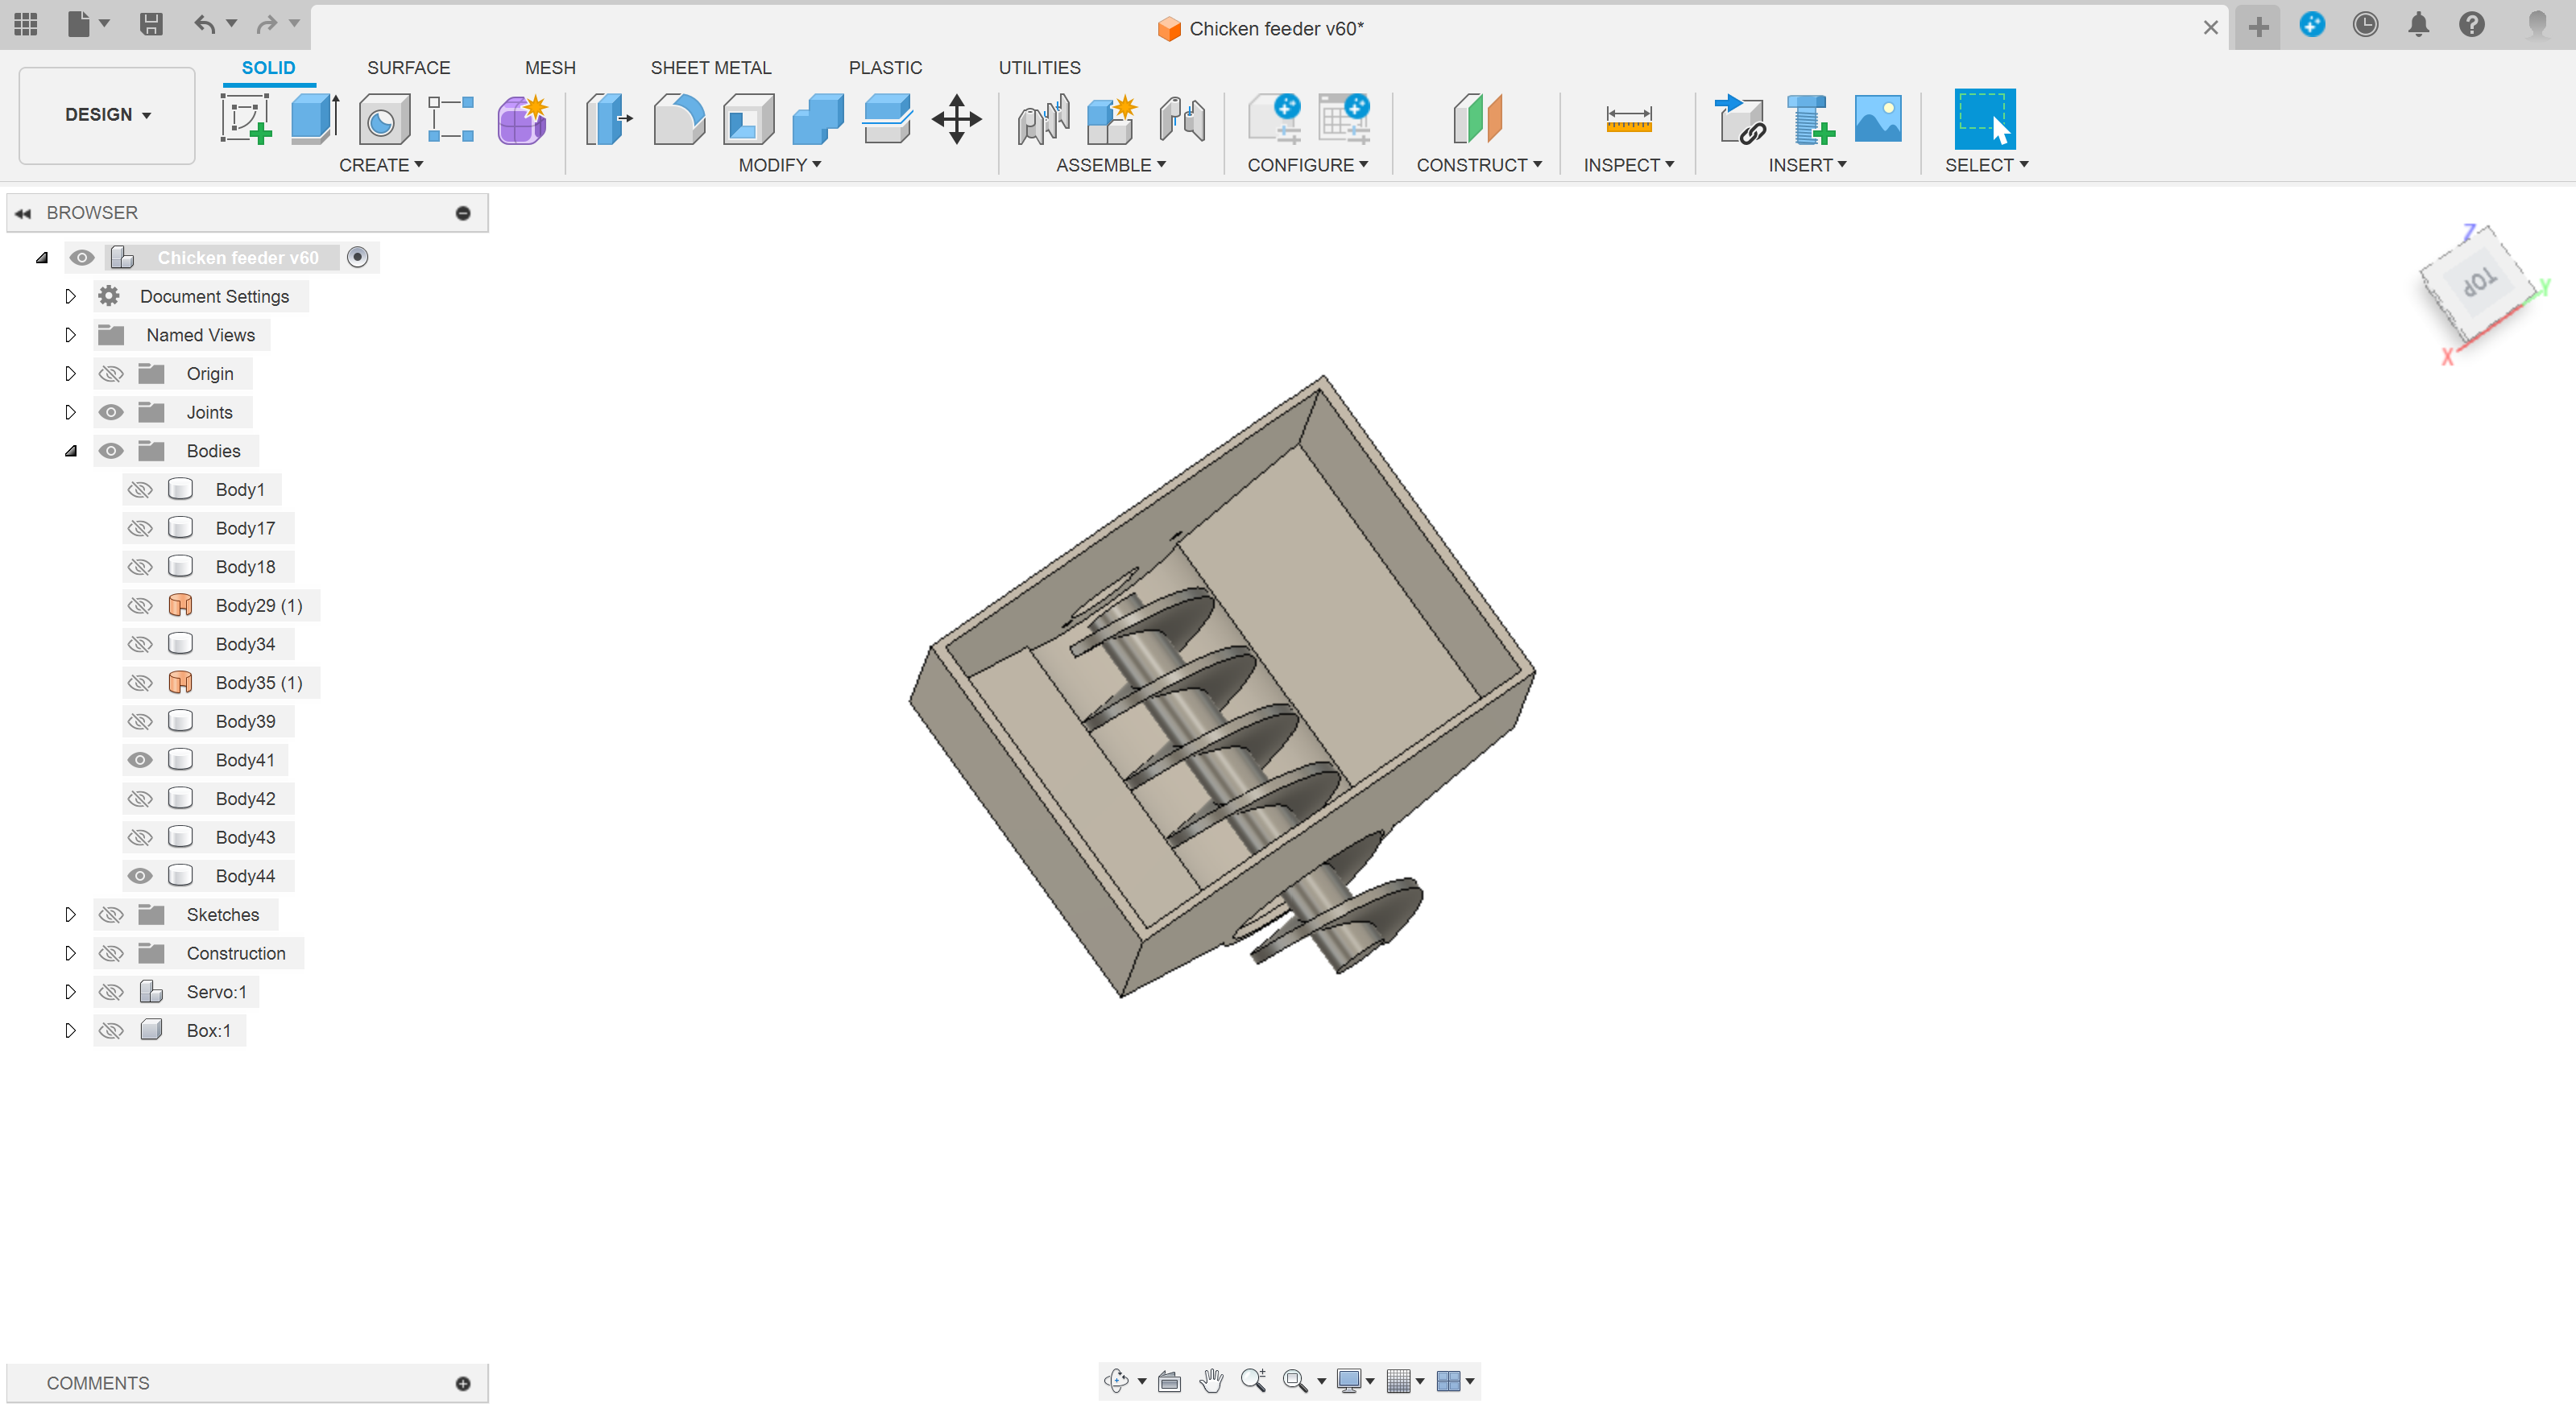Open the DESIGN workspace dropdown
The height and width of the screenshot is (1404, 2576).
(x=107, y=115)
